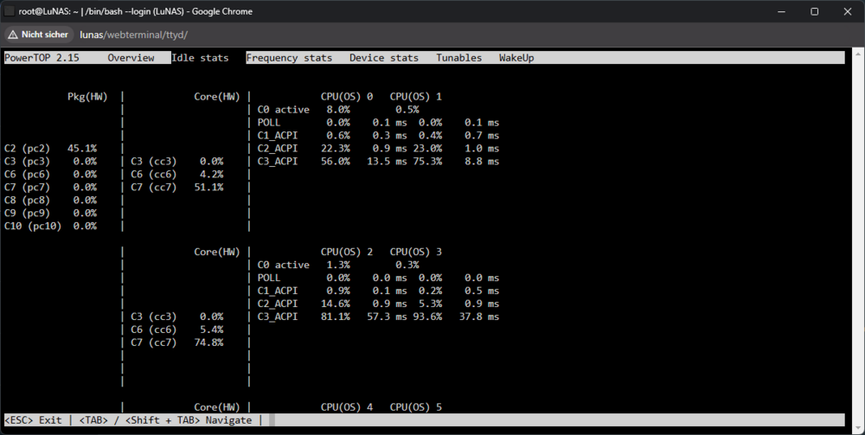Click the '45.1%' package C2 value
Image resolution: width=865 pixels, height=435 pixels.
point(82,148)
